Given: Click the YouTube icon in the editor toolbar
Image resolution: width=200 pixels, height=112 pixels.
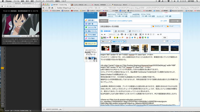Looking at the screenshot, I should [127, 38].
